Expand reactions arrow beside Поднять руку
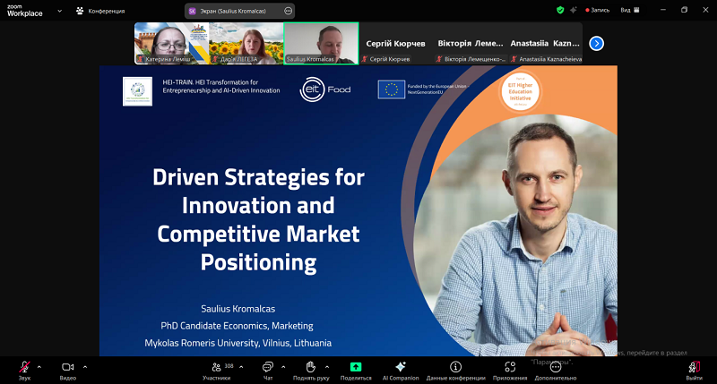This screenshot has height=384, width=717. point(327,367)
